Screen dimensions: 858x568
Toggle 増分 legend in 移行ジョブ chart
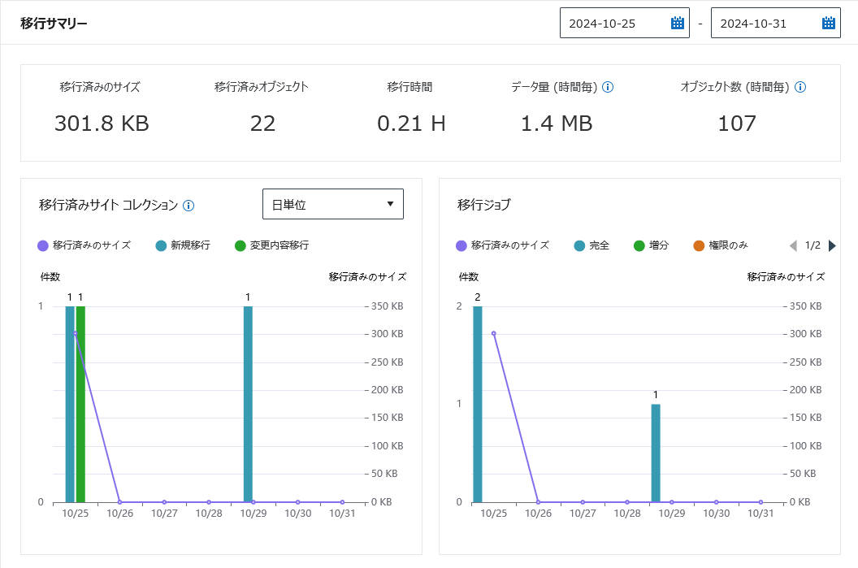pos(651,245)
